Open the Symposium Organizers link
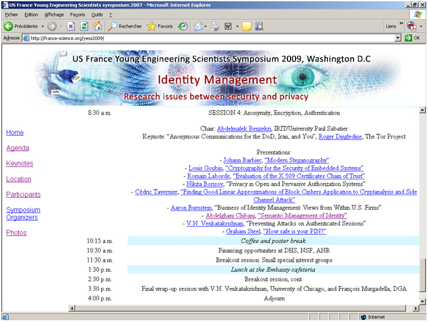The height and width of the screenshot is (322, 428). 23,214
